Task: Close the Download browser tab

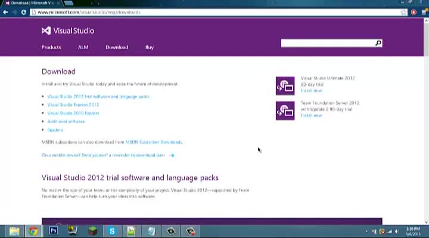Action: point(58,3)
